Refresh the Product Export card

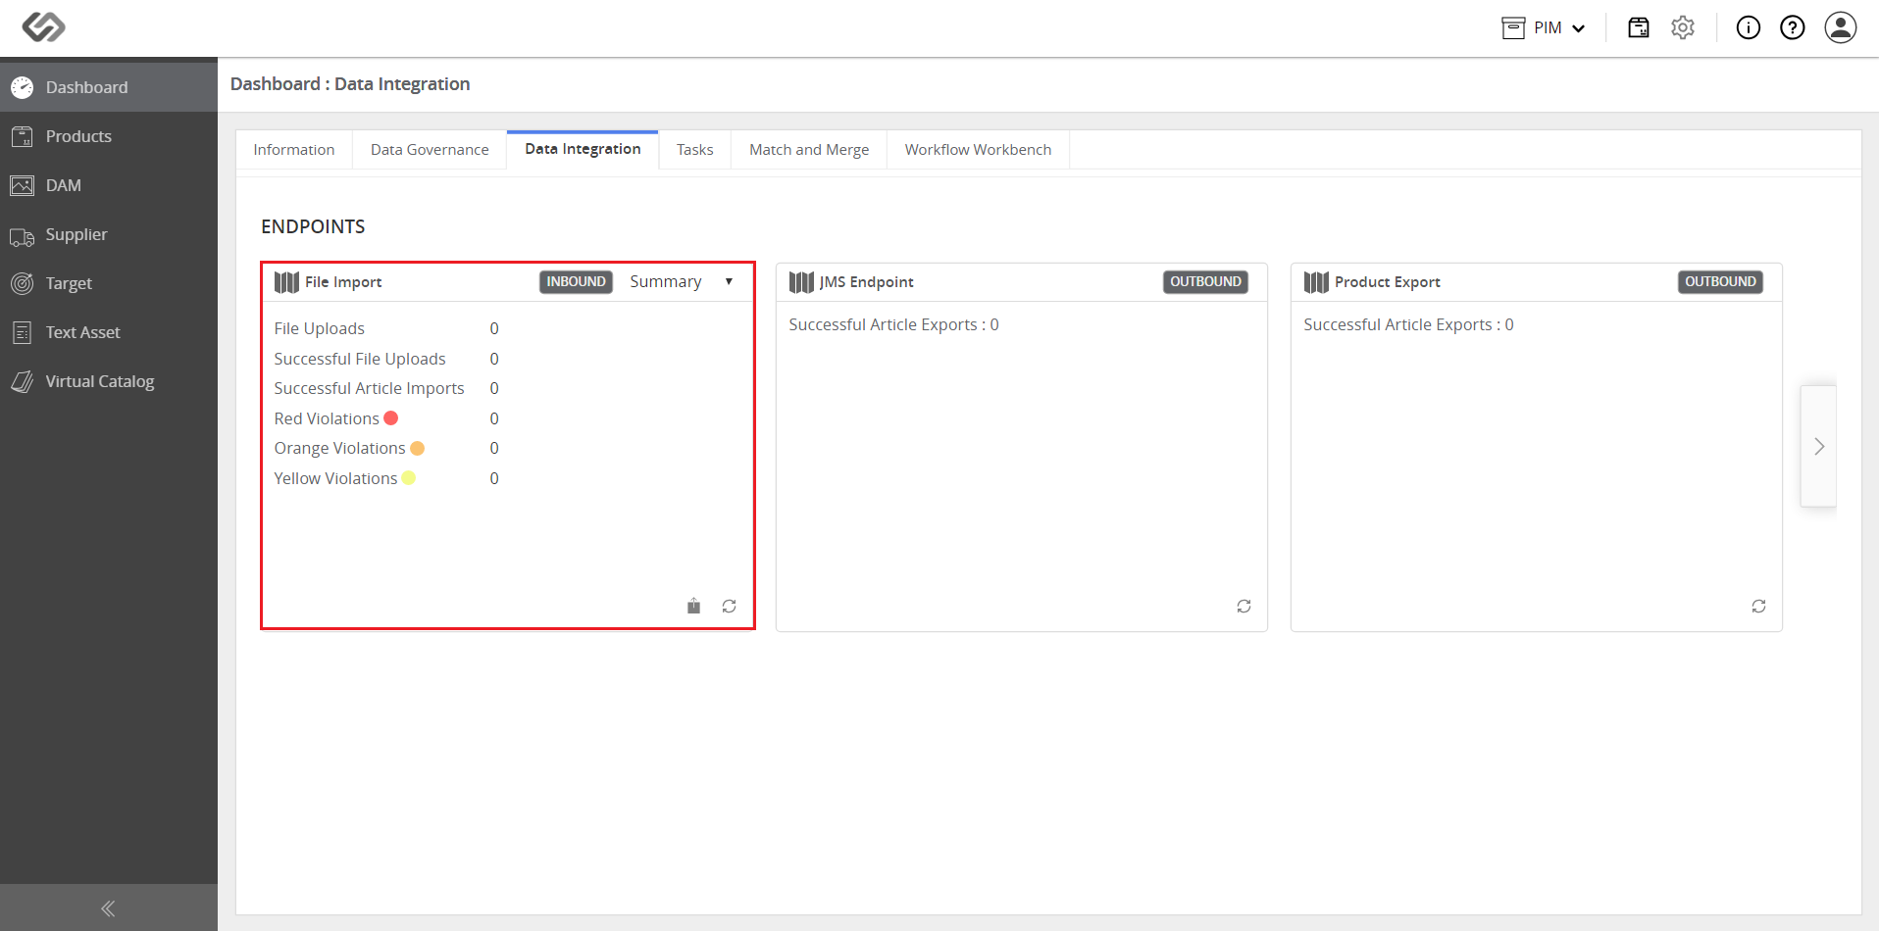[x=1759, y=607]
